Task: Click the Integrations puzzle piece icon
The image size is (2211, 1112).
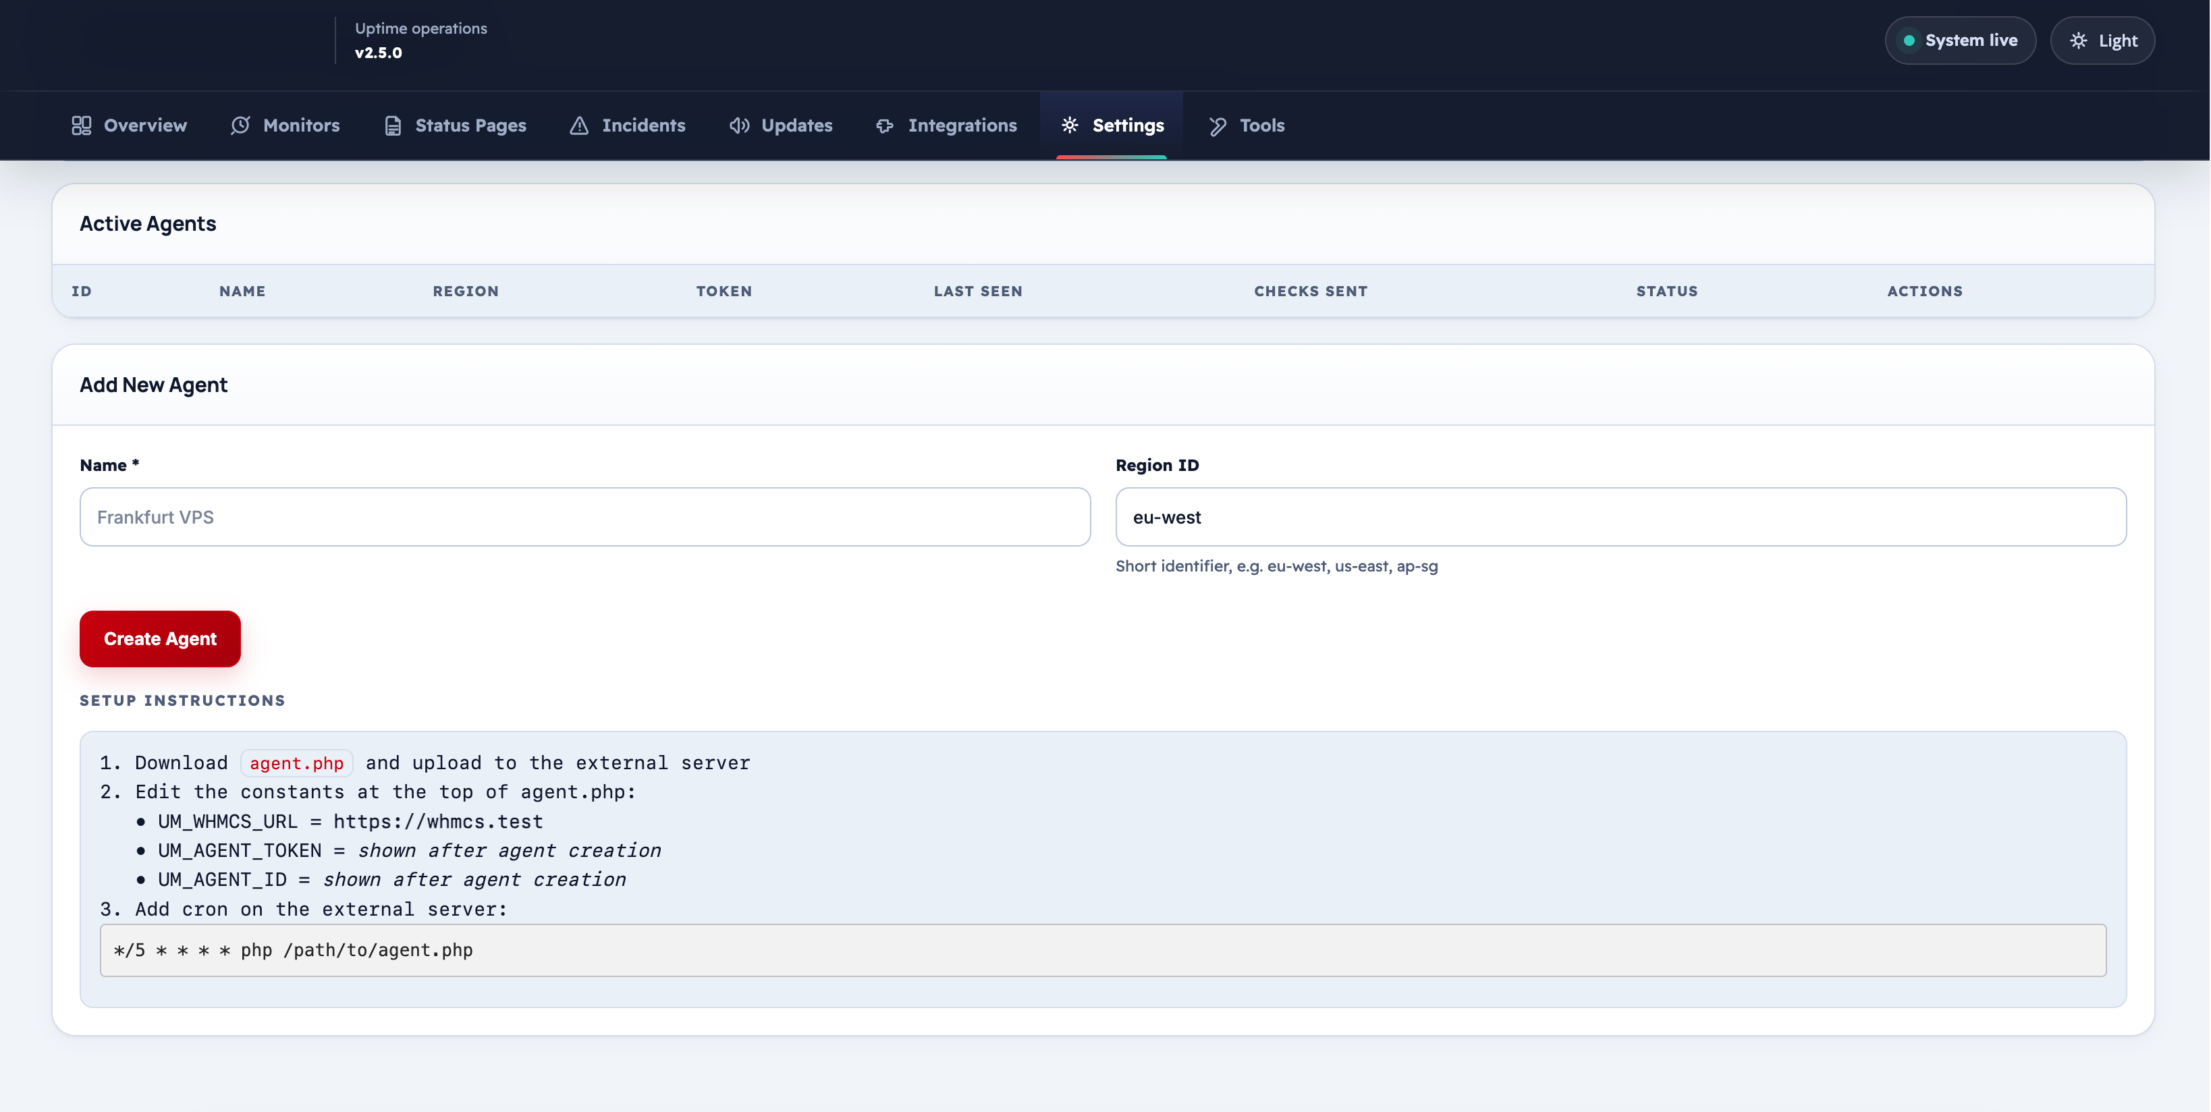Action: pos(885,126)
